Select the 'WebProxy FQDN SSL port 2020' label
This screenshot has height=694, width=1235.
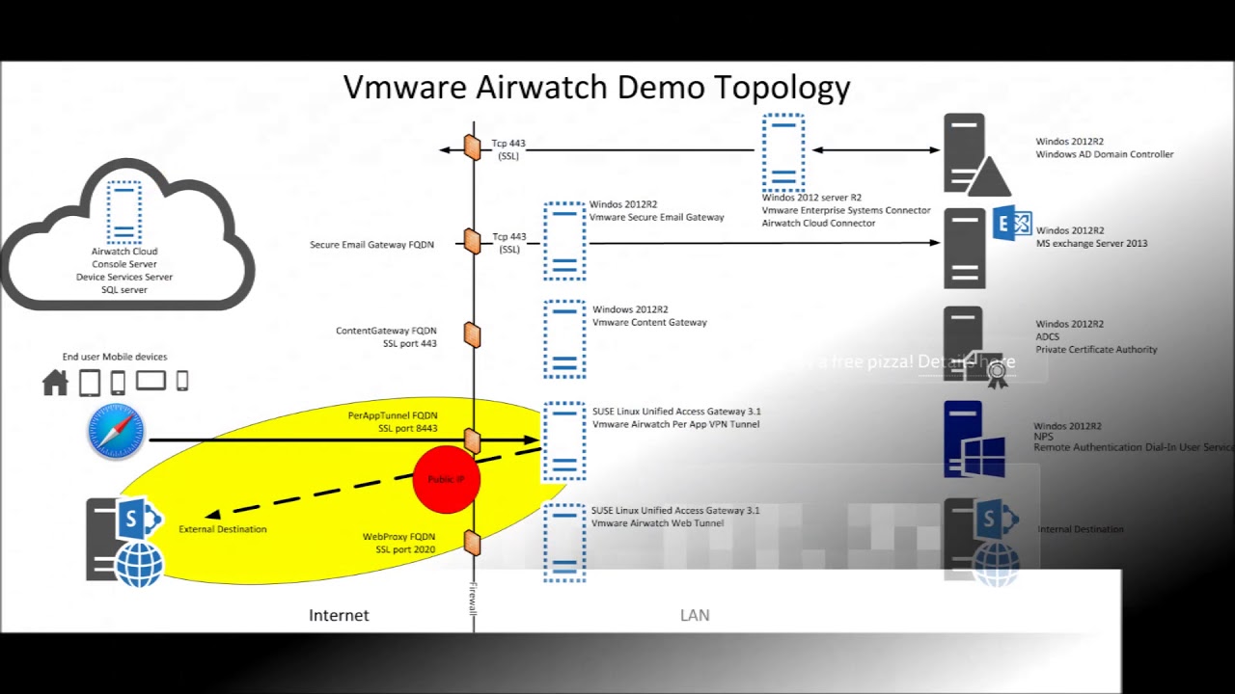tap(398, 543)
